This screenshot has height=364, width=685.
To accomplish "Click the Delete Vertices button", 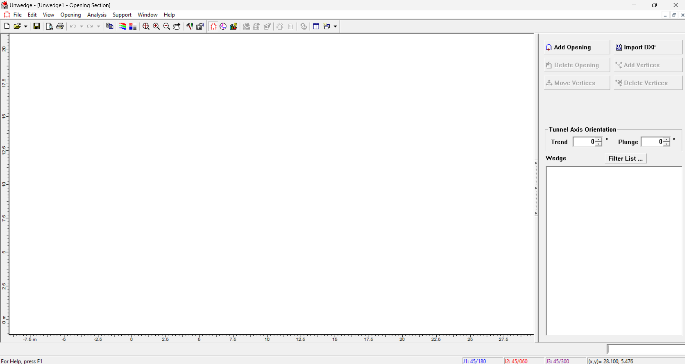I will 648,83.
